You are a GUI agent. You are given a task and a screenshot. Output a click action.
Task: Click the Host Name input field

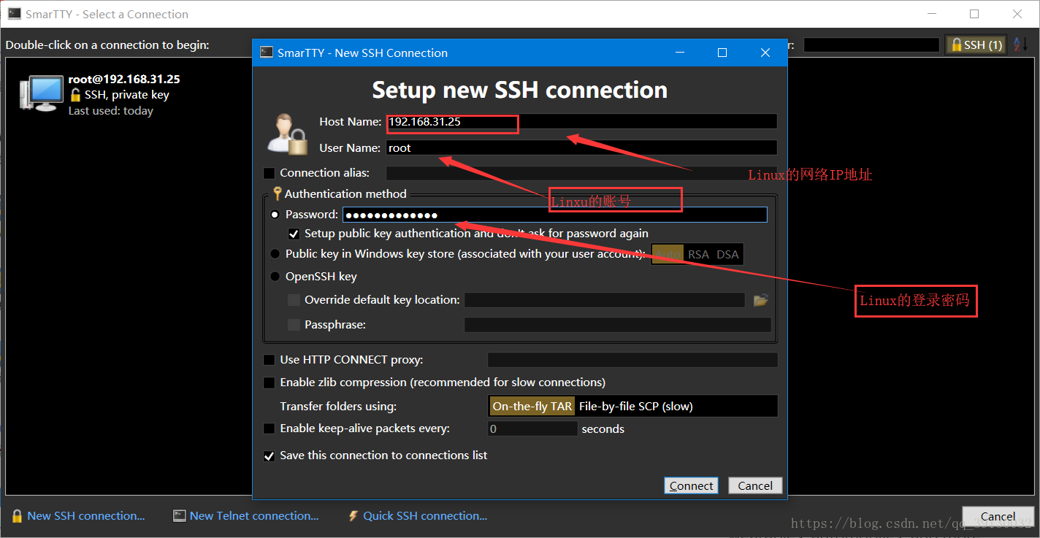click(x=581, y=122)
